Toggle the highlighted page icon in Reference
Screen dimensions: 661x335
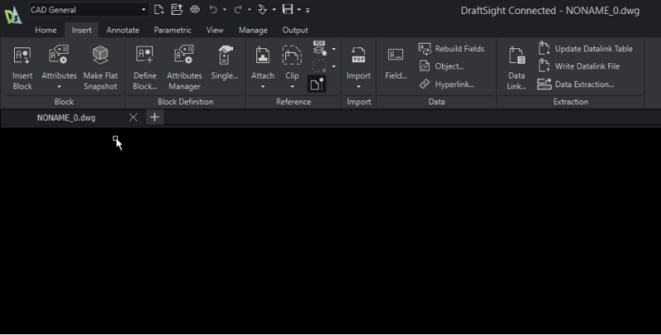(x=317, y=84)
